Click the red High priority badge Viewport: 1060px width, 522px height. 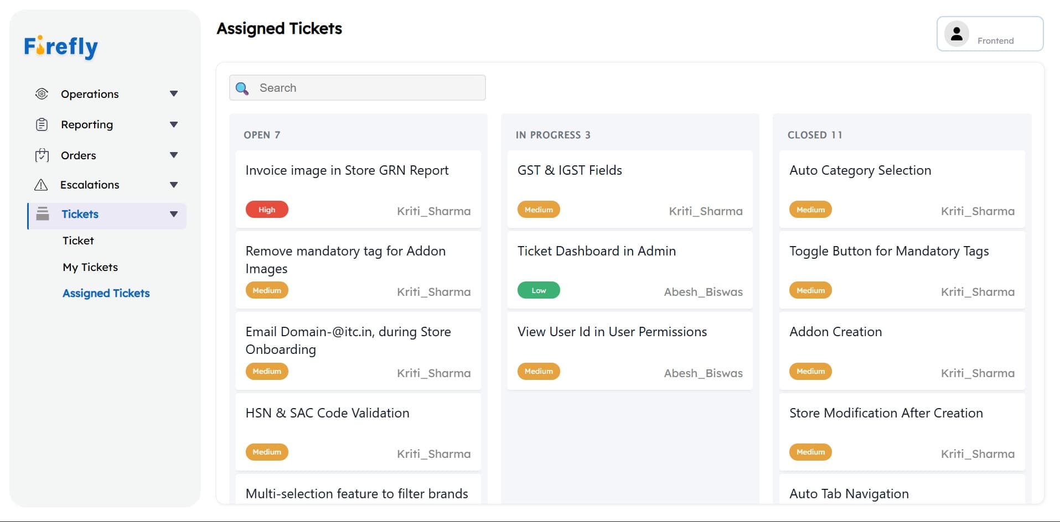pyautogui.click(x=267, y=210)
